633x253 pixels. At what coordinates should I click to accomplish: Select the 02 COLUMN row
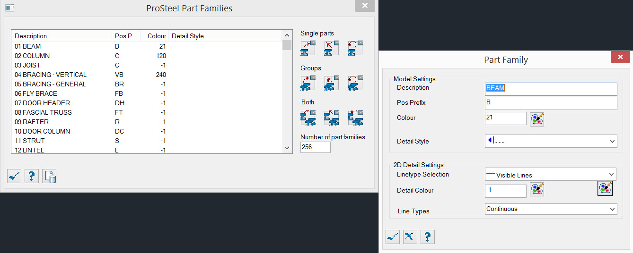[x=147, y=56]
